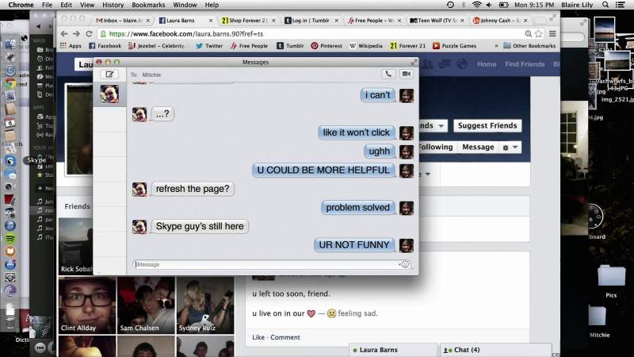The height and width of the screenshot is (357, 634).
Task: Select Mitchie conversation in sidebar
Action: [x=109, y=94]
